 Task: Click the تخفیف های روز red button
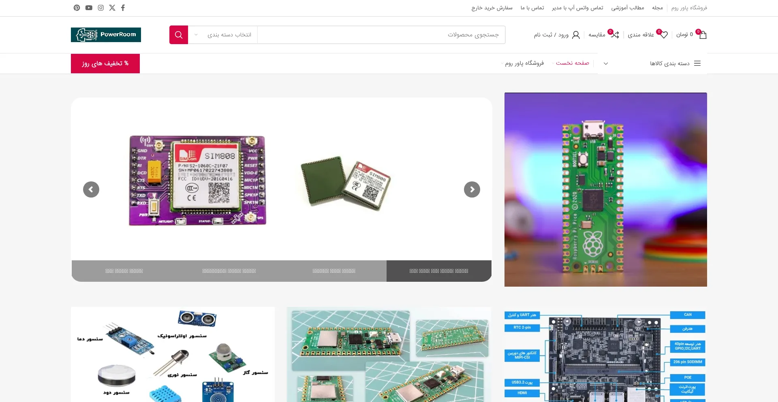tap(105, 64)
